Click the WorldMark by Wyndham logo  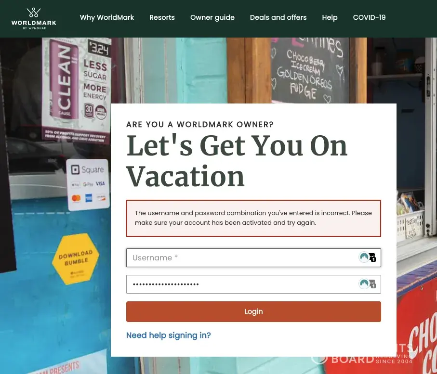34,19
